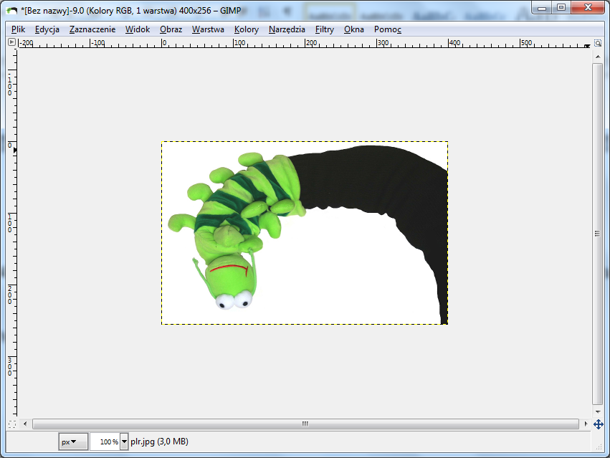Open the Edycja menu

coord(47,29)
